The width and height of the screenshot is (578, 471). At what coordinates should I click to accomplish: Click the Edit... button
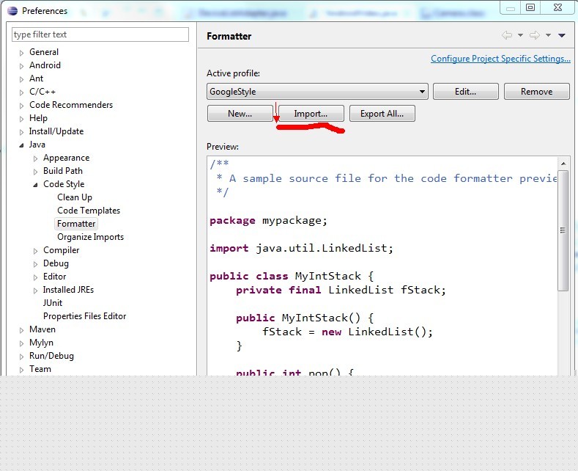pos(466,91)
